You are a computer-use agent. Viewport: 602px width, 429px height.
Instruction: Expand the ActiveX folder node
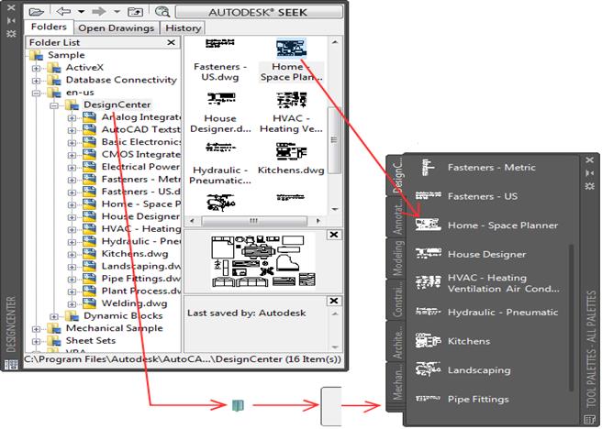(36, 68)
